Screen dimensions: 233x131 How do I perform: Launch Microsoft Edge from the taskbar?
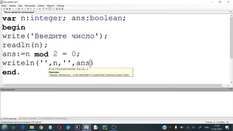pyautogui.click(x=23, y=127)
